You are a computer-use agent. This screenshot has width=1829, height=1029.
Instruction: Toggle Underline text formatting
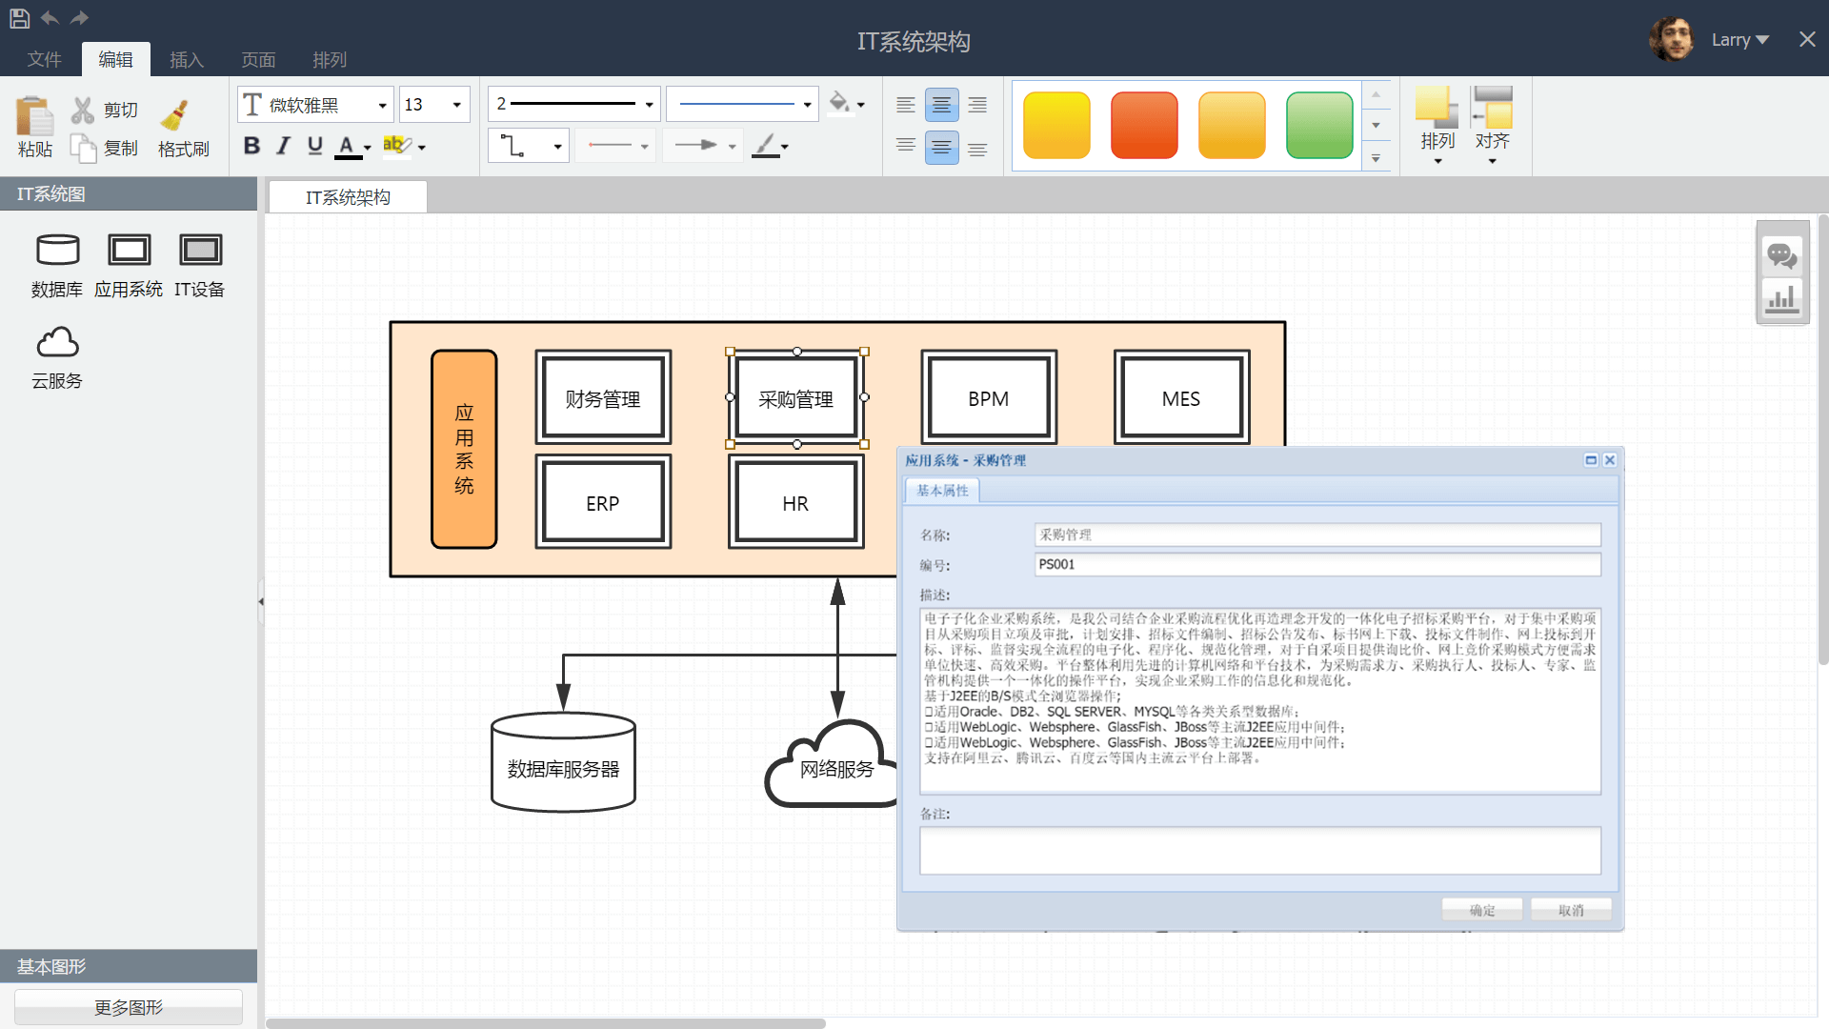[314, 146]
